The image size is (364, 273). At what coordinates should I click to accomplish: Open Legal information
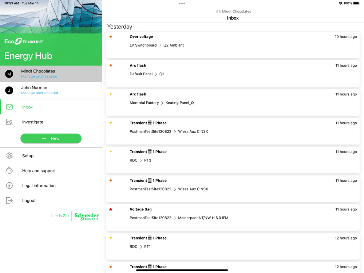(x=51, y=186)
